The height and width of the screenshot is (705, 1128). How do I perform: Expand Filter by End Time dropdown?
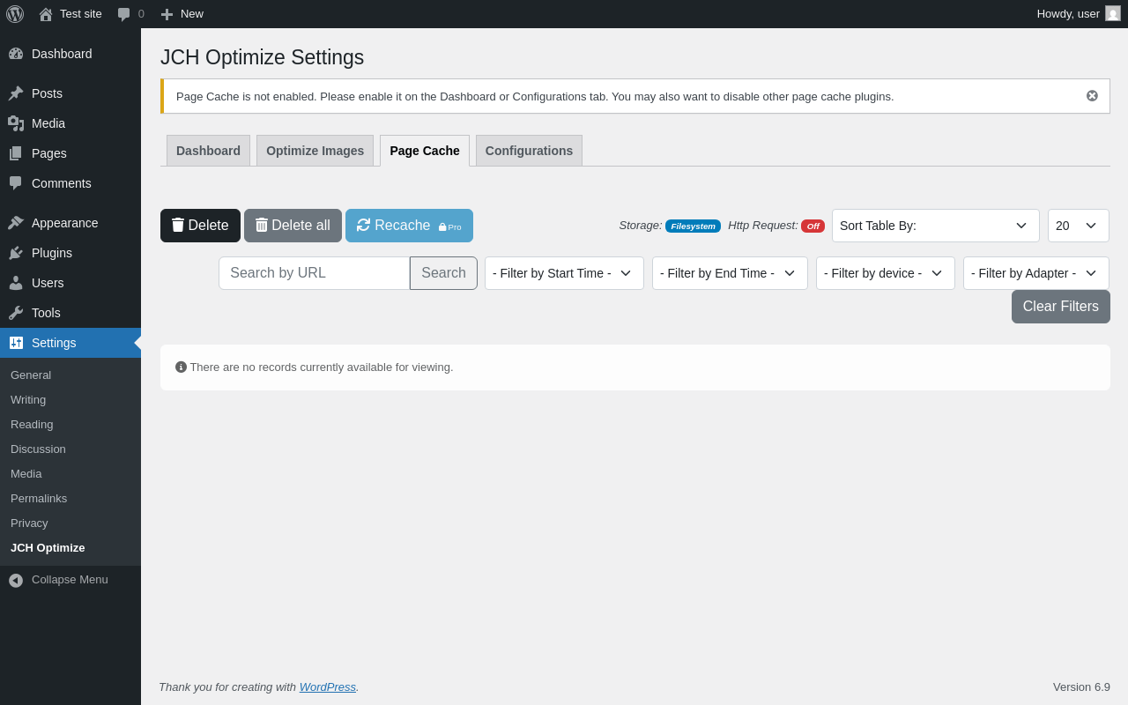pyautogui.click(x=730, y=273)
